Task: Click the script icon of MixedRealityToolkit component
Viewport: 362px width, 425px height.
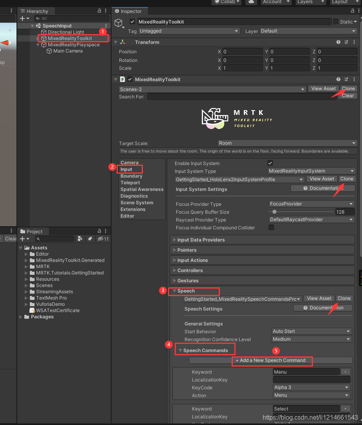Action: click(x=122, y=79)
